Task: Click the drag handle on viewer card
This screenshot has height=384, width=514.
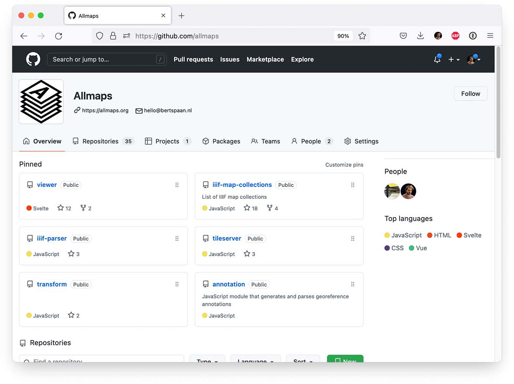Action: coord(177,185)
